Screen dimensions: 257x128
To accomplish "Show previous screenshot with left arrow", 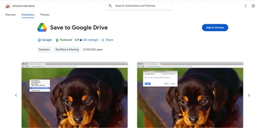I will point(16,95).
